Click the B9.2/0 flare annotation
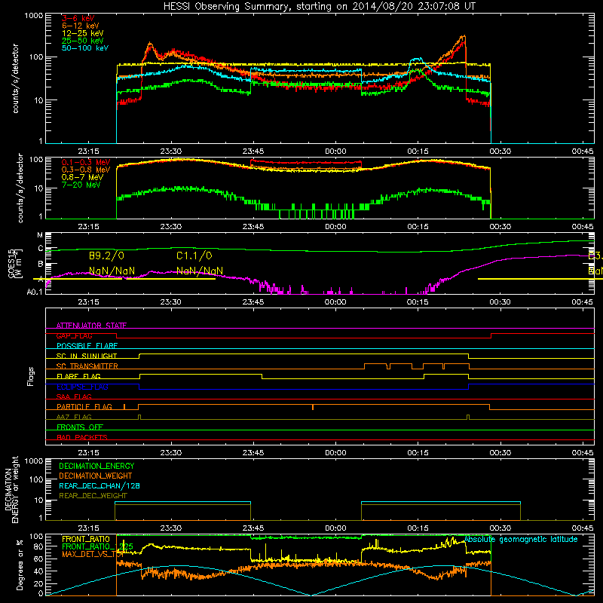Image resolution: width=603 pixels, height=603 pixels. click(x=106, y=256)
